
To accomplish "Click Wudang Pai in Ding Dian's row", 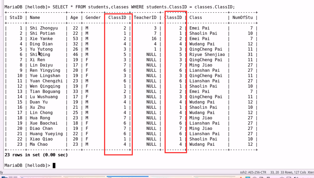I will [202, 44].
